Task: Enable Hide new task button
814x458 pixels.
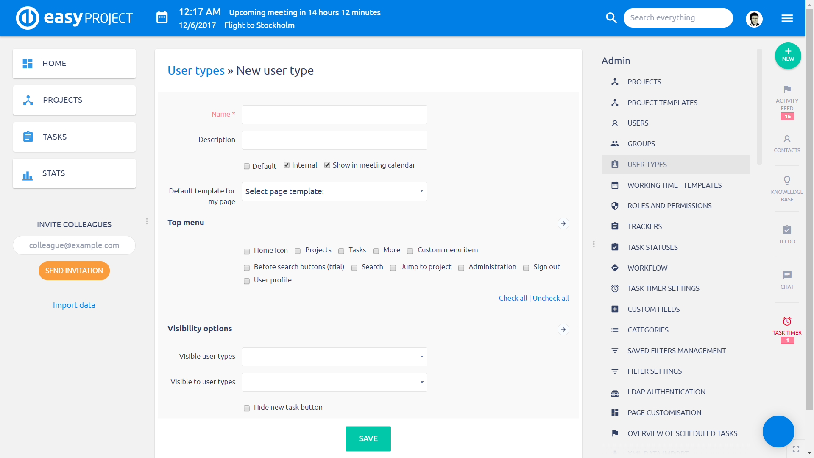Action: 246,408
